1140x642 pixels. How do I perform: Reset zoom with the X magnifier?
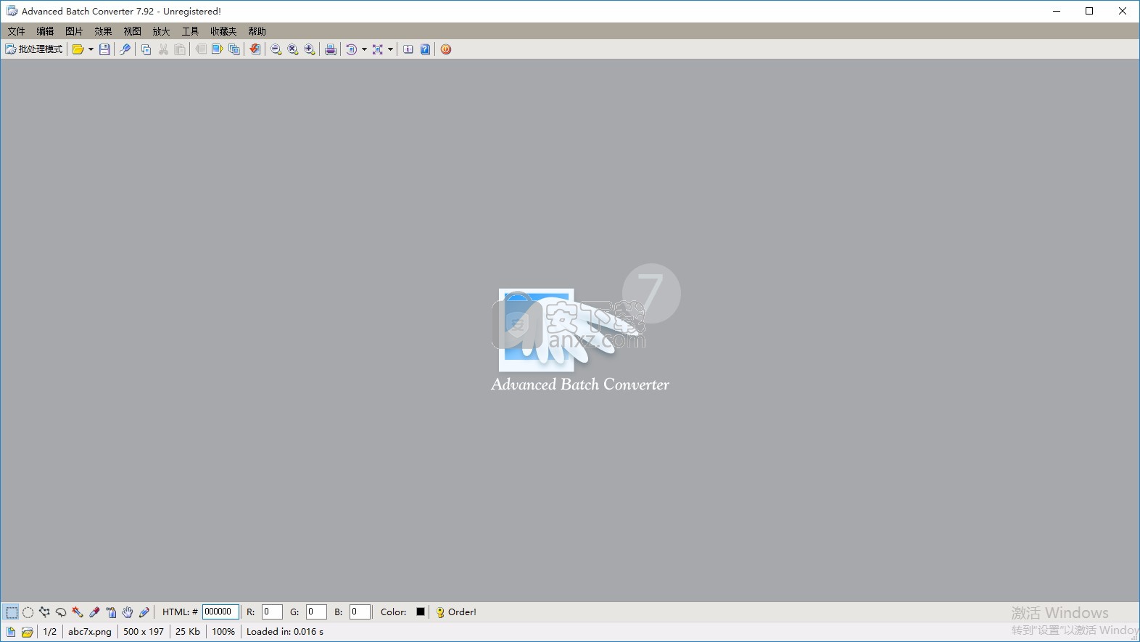pos(292,49)
